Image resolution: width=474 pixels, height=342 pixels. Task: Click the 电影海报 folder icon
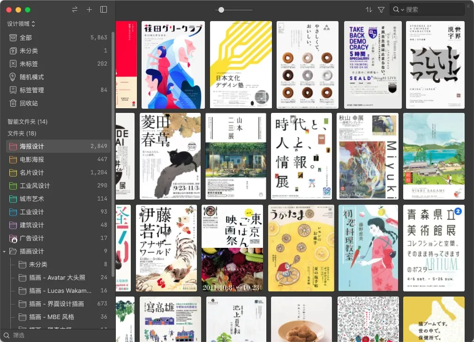pyautogui.click(x=13, y=159)
